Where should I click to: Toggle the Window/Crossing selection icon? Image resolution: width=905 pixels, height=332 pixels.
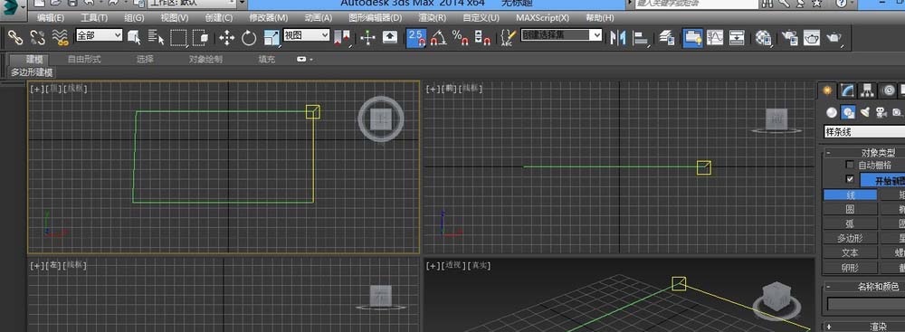tap(200, 38)
